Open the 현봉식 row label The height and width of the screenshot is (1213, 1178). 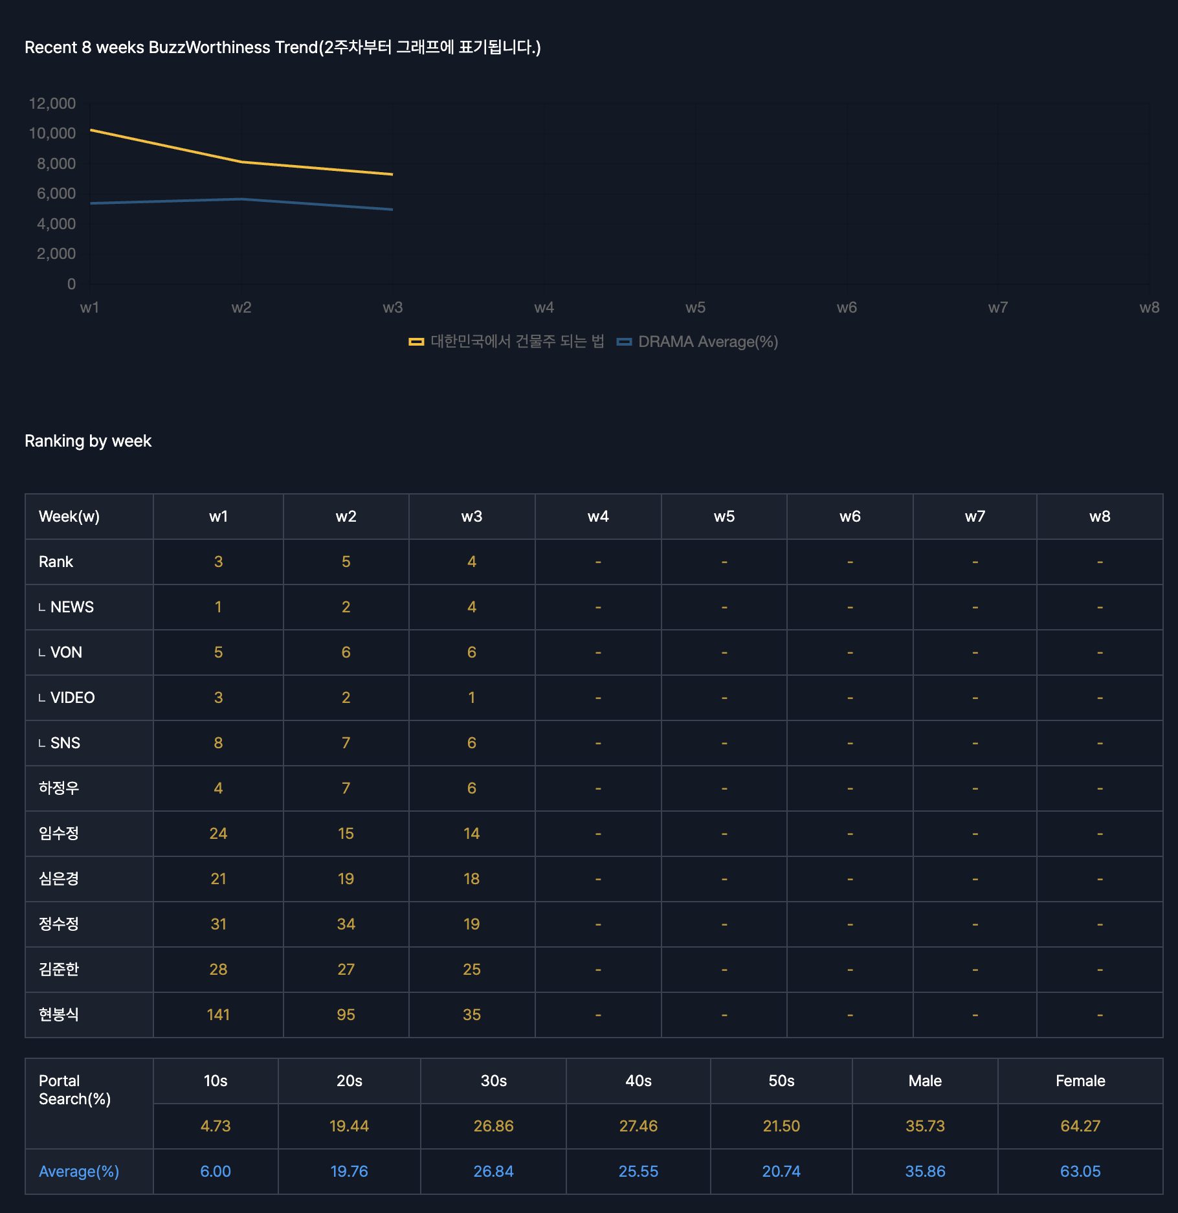point(59,1015)
